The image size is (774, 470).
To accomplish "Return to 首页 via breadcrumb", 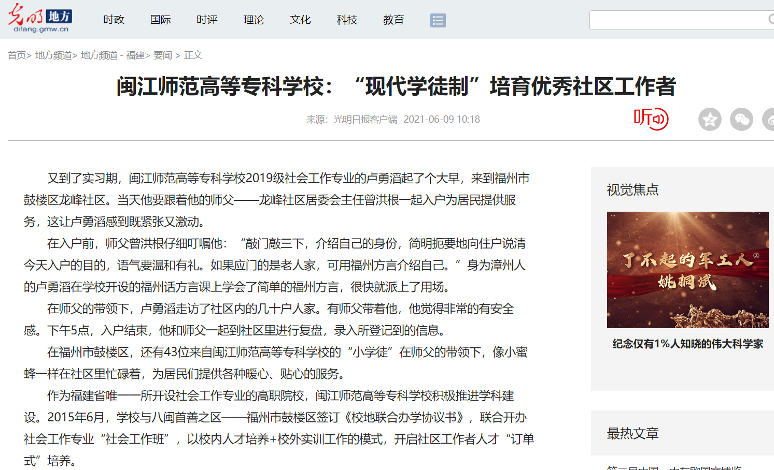I will point(17,55).
